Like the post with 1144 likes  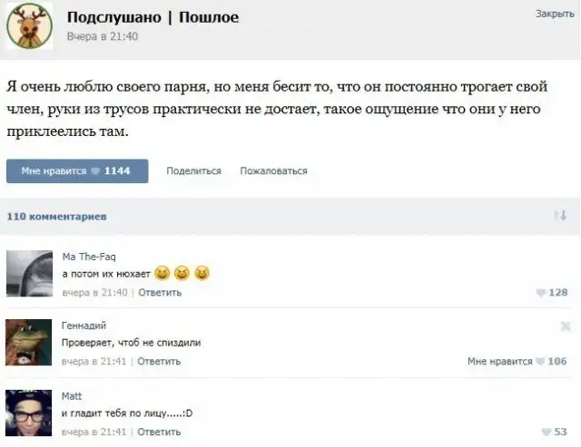coord(76,170)
